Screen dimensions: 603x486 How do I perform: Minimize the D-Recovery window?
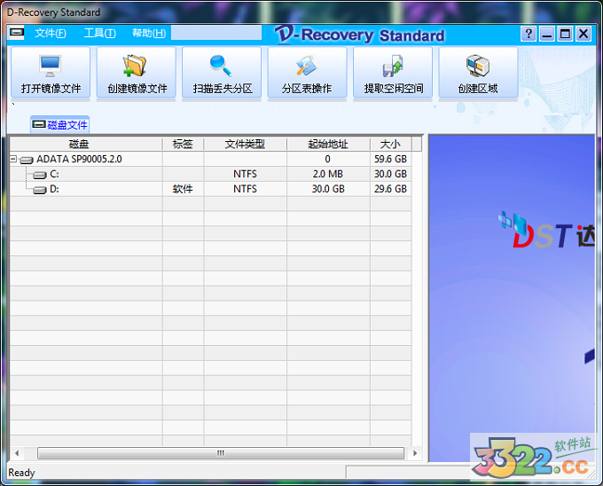pos(547,34)
